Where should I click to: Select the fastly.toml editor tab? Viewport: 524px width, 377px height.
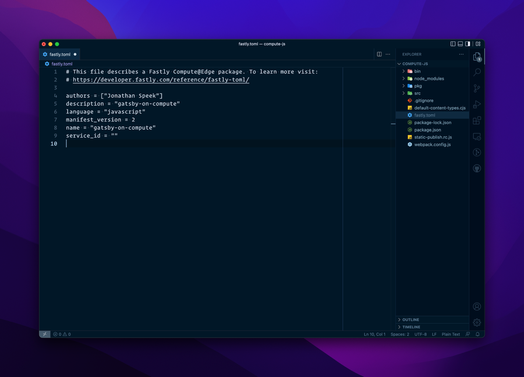click(x=60, y=54)
